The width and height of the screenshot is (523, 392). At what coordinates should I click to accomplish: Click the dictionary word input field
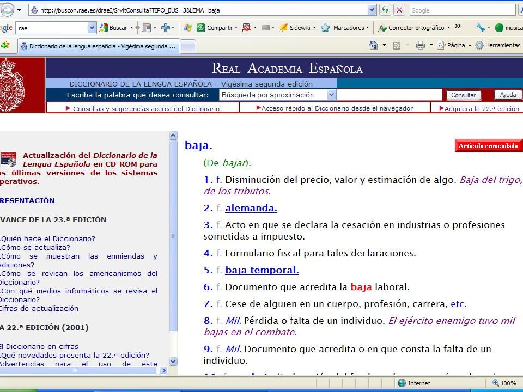[x=389, y=95]
